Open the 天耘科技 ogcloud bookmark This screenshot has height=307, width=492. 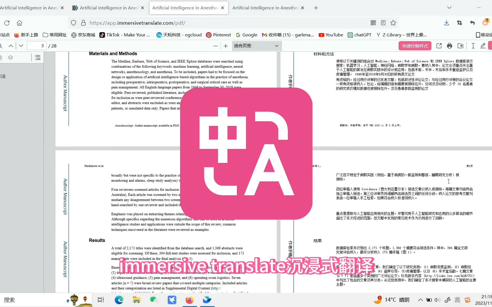click(179, 35)
